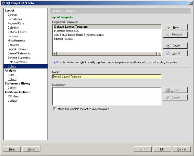This screenshot has height=156, width=194.
Task: Click the list's right scroll arrow
Action: coord(159,54)
